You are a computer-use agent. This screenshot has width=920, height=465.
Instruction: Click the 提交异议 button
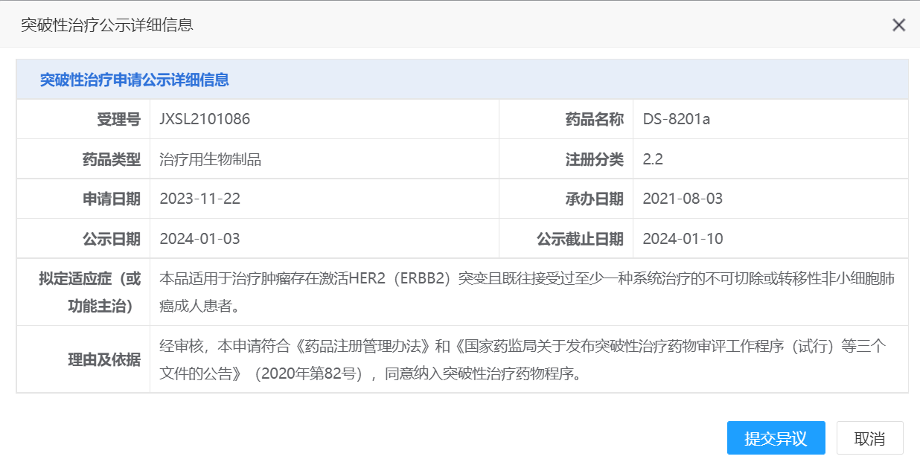click(776, 438)
